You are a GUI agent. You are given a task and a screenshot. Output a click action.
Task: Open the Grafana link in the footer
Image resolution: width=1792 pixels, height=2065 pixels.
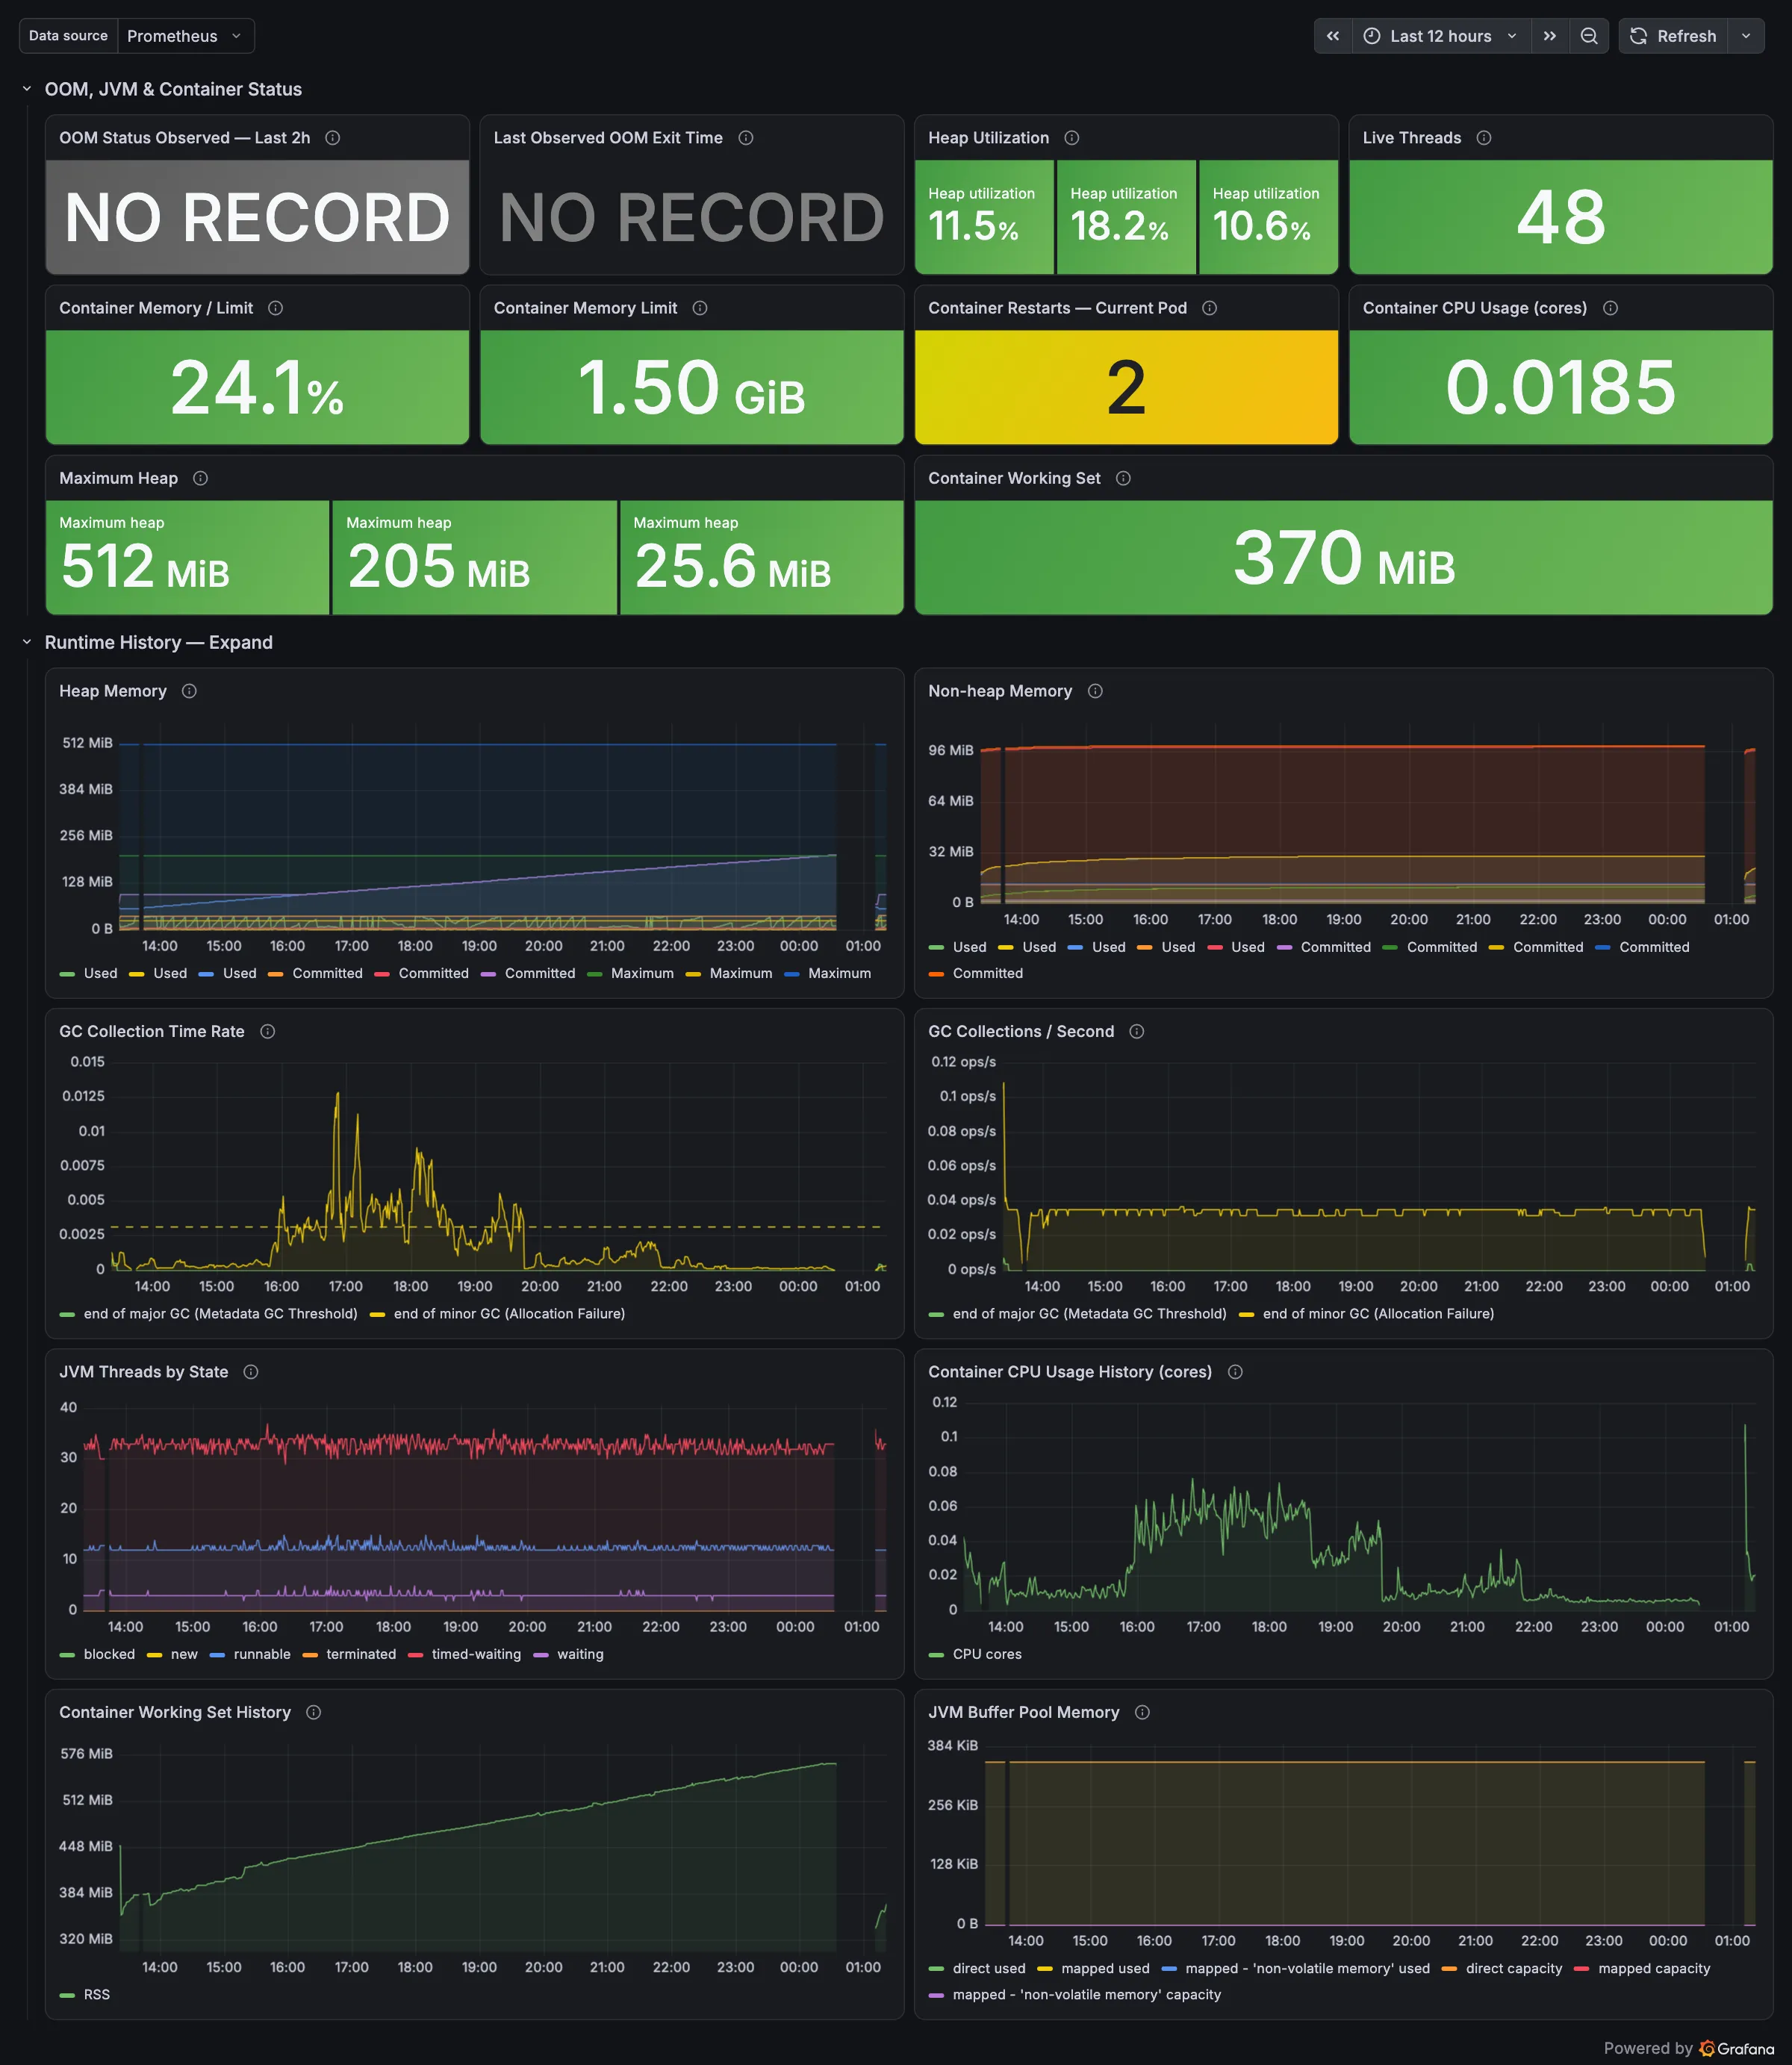coord(1736,2048)
